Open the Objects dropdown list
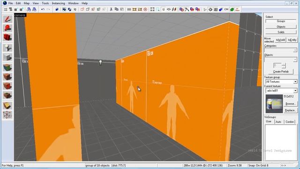 click(x=295, y=60)
